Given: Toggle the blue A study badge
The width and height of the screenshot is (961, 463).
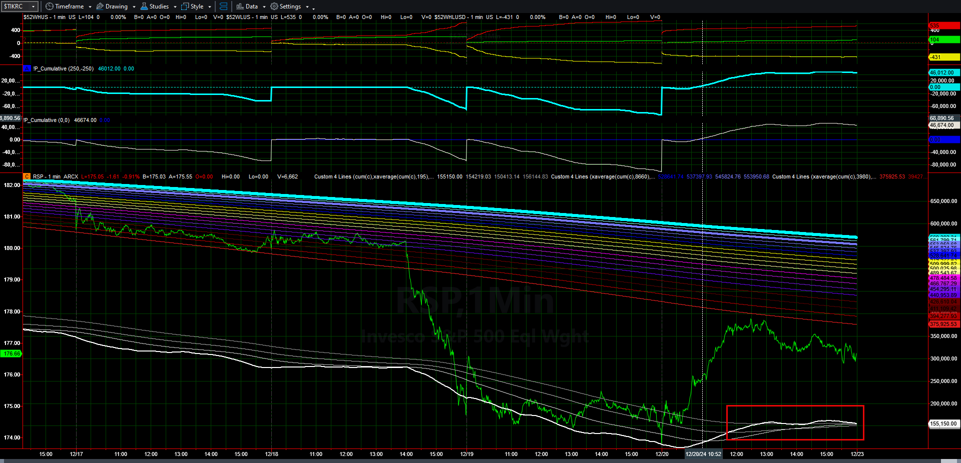Looking at the screenshot, I should [27, 68].
